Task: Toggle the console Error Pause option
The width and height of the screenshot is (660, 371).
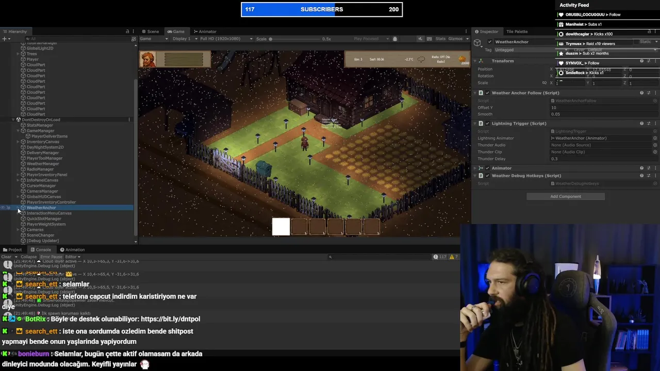Action: pos(51,257)
